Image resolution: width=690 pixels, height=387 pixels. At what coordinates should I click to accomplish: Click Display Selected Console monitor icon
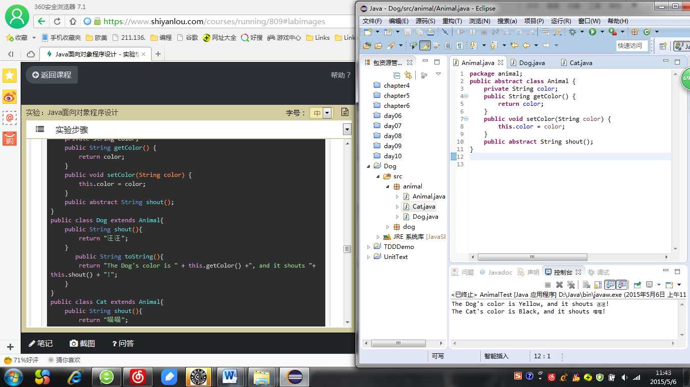tap(649, 285)
